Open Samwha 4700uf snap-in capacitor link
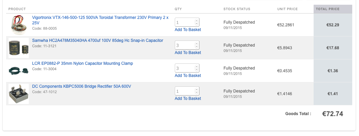 pyautogui.click(x=98, y=40)
